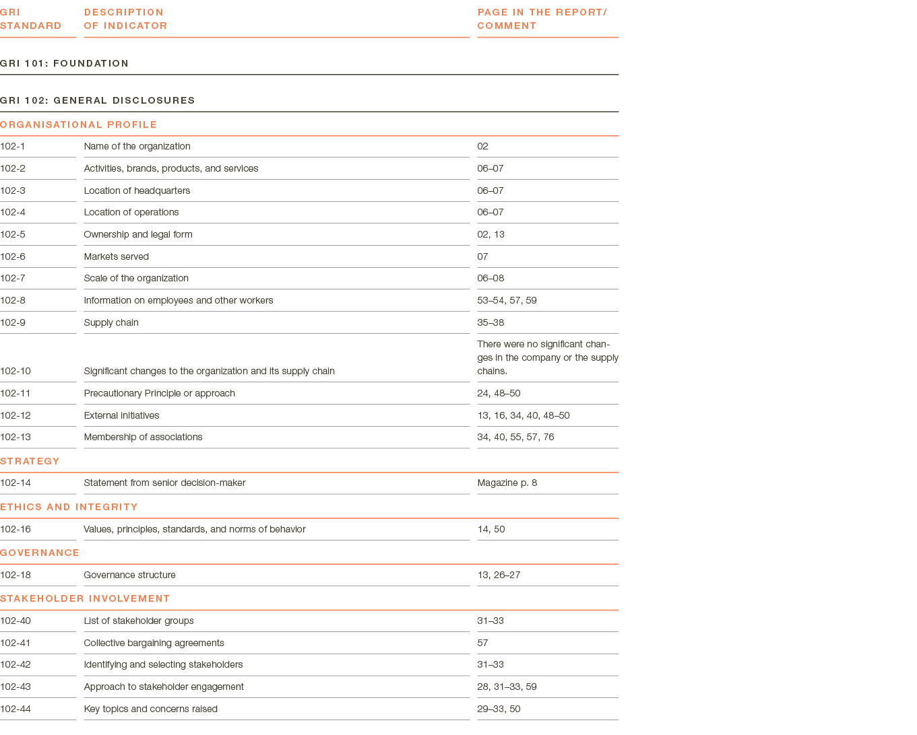Select page reference '13, 26–27'
917x735 pixels.
click(499, 575)
